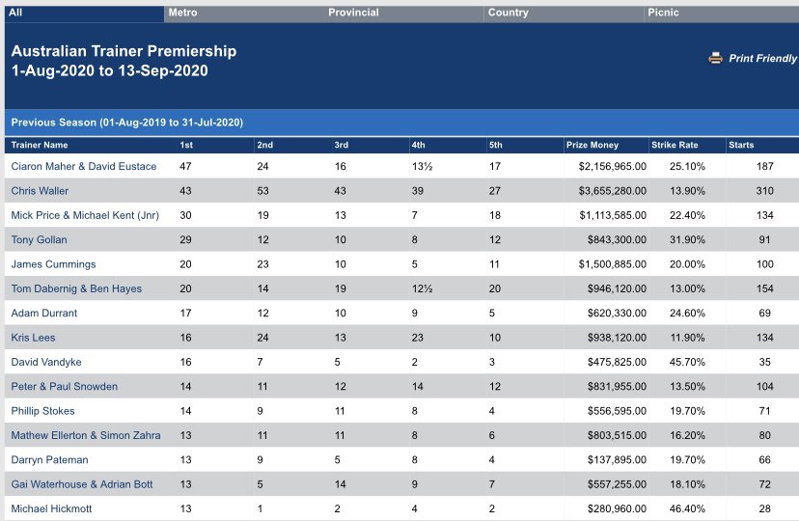Screen dimensions: 799x521
Task: Select the 31.90% strike rate
Action: click(x=687, y=239)
